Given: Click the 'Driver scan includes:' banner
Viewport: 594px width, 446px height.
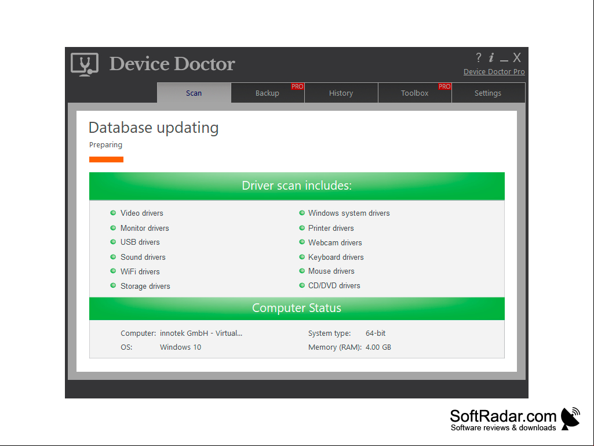Looking at the screenshot, I should (297, 186).
